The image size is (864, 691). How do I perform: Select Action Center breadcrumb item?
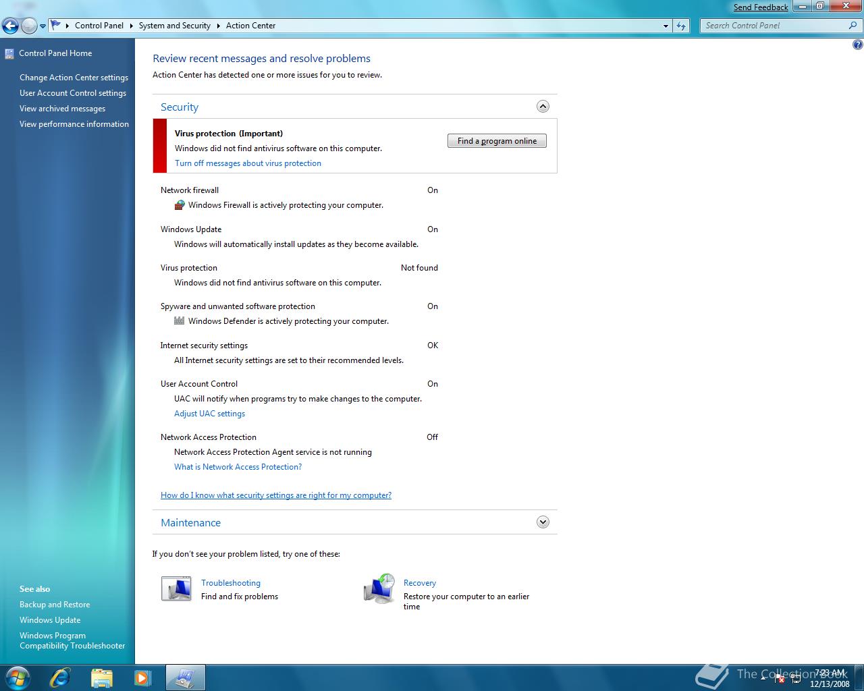pos(250,26)
